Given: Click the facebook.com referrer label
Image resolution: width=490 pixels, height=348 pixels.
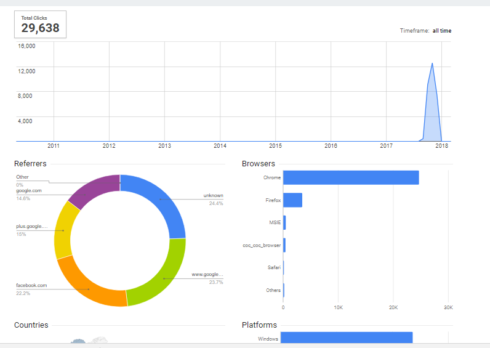Looking at the screenshot, I should 31,286.
